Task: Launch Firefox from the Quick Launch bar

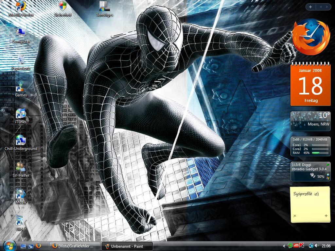Action: pyautogui.click(x=39, y=246)
